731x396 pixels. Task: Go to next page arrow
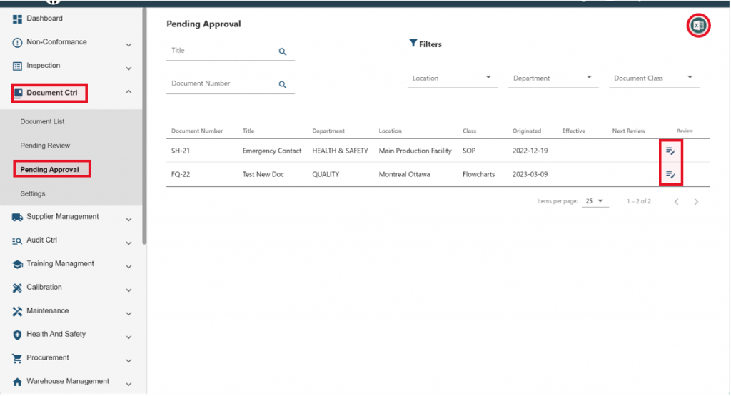[x=696, y=202]
